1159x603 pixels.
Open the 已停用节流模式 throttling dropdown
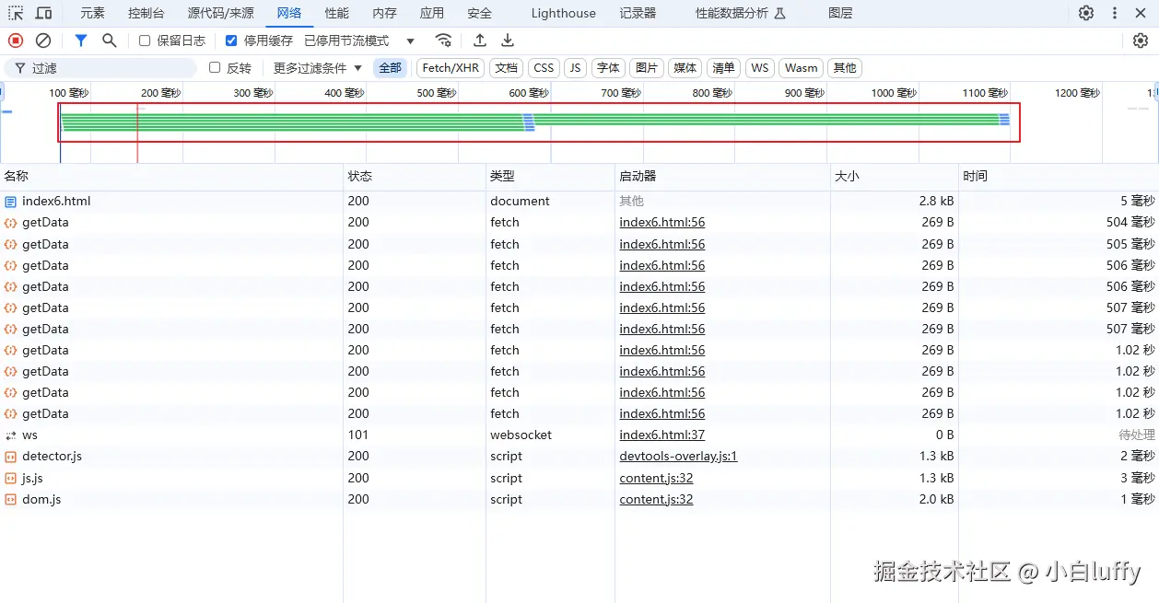[x=359, y=41]
